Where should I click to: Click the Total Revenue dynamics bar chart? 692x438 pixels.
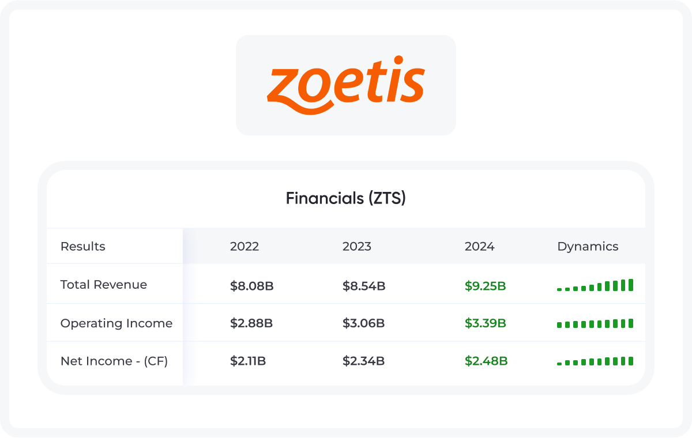595,285
